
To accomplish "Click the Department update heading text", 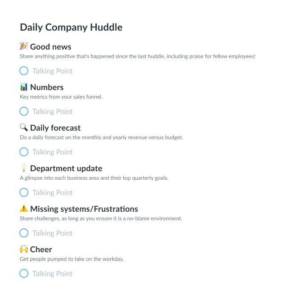I will coord(66,168).
